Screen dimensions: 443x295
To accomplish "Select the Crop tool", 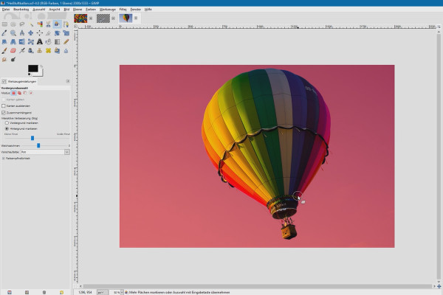I will point(48,33).
